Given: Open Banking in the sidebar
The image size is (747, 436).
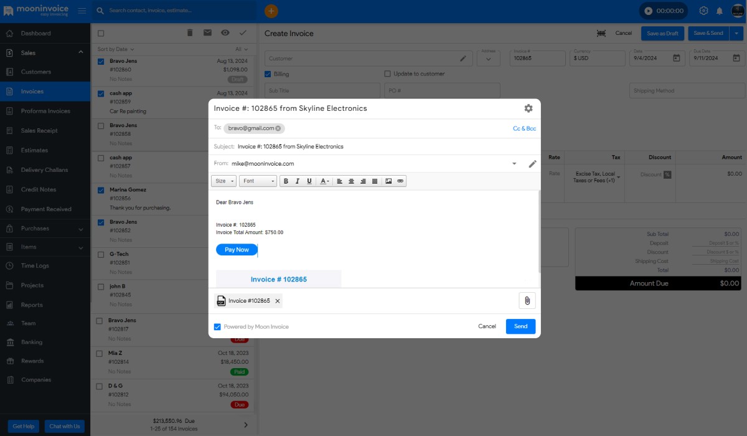Looking at the screenshot, I should click(45, 342).
